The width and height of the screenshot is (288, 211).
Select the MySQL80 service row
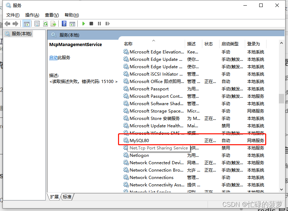pos(194,140)
